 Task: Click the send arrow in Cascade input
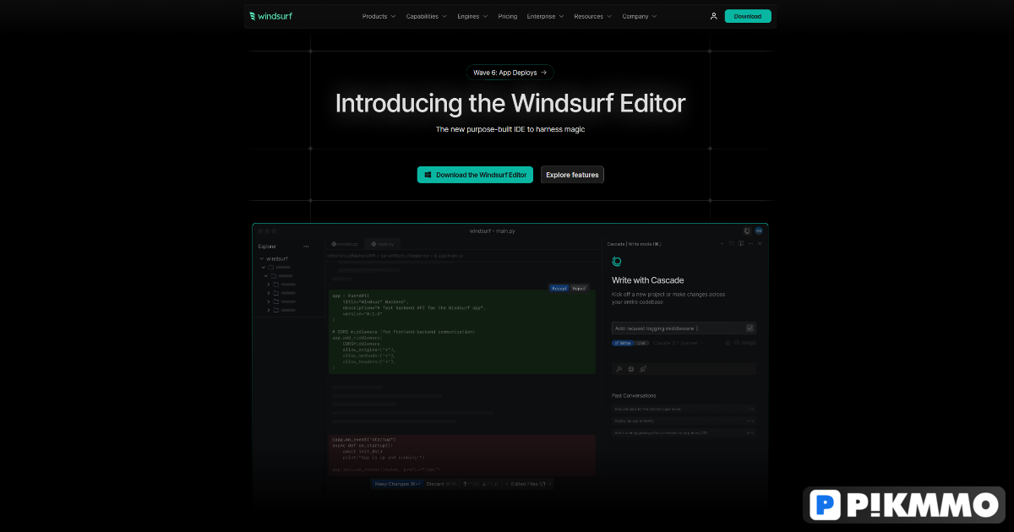click(750, 328)
